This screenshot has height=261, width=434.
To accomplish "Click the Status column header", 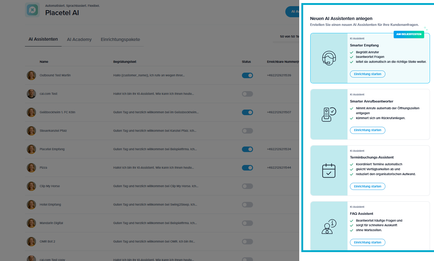I will pyautogui.click(x=246, y=62).
